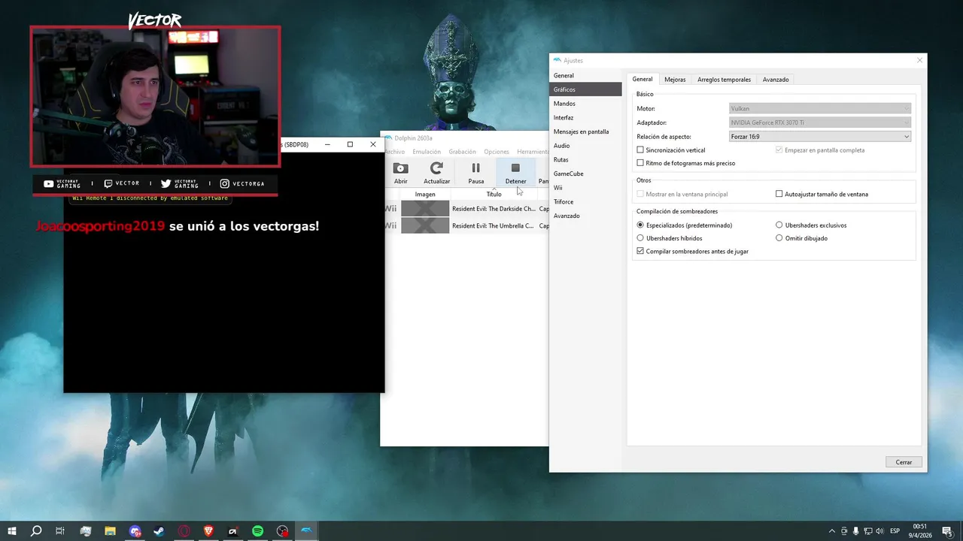Viewport: 963px width, 541px height.
Task: Click the Meet Now camera tray icon
Action: tap(843, 531)
